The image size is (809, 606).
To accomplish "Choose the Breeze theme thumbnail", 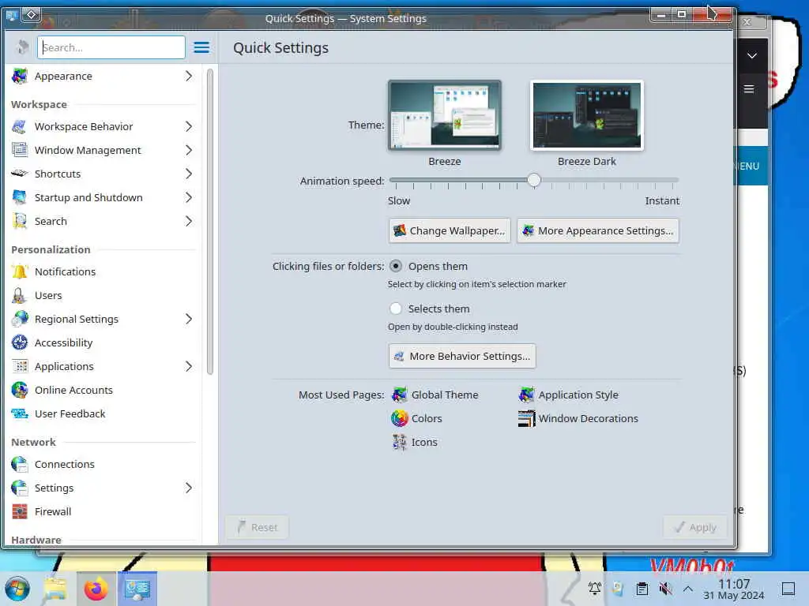I will click(445, 115).
